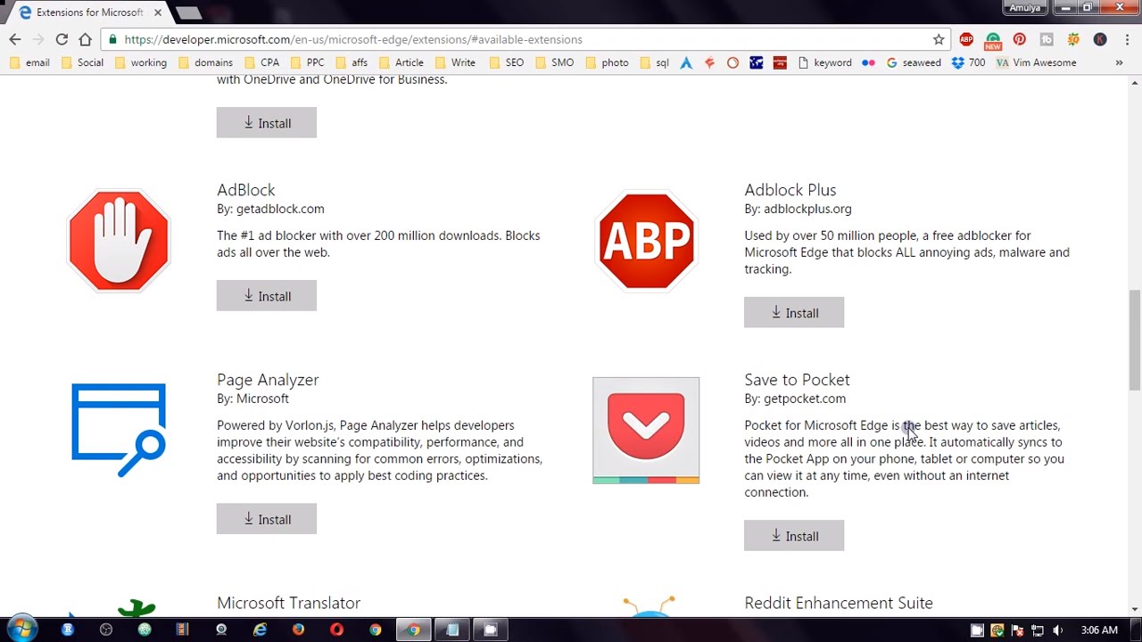Viewport: 1142px width, 642px height.
Task: Click the URL address bar
Action: click(526, 39)
